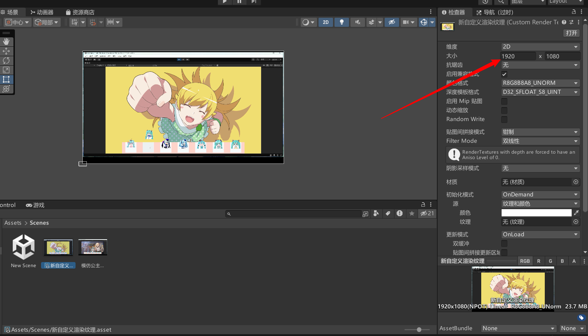Toggle scene lighting bulb
Screen dimensions: 588x336
click(x=342, y=22)
